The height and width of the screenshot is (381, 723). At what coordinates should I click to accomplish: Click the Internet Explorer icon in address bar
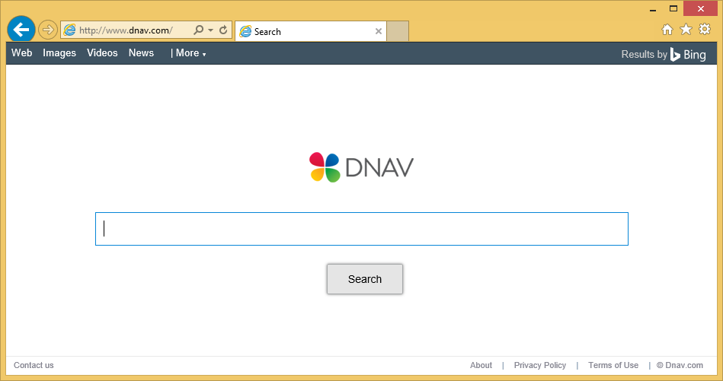click(69, 30)
